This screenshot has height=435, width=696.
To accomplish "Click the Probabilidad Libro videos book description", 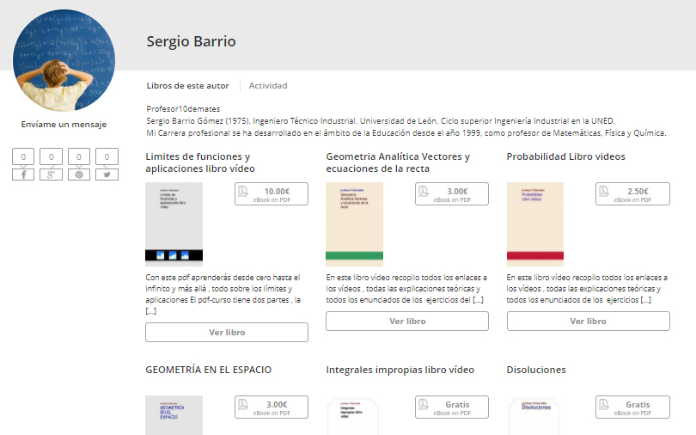I will [587, 289].
